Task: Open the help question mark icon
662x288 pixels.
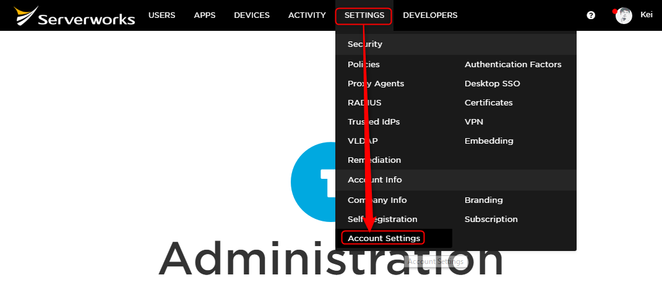Action: click(x=591, y=15)
